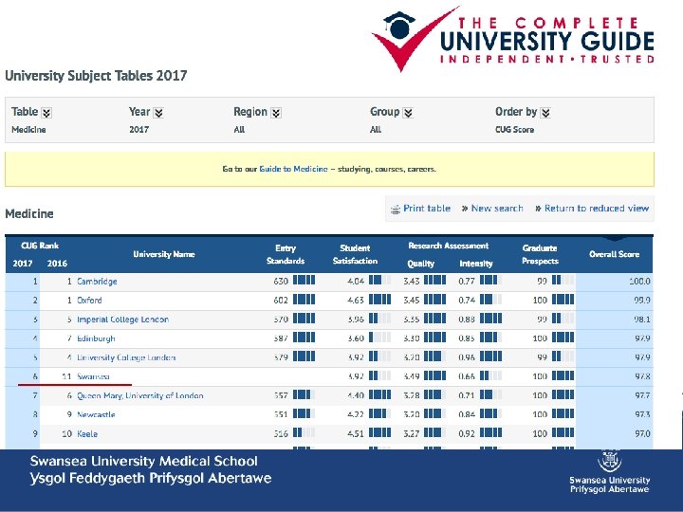Click The Complete University Guide logo
This screenshot has width=683, height=512.
tap(513, 39)
